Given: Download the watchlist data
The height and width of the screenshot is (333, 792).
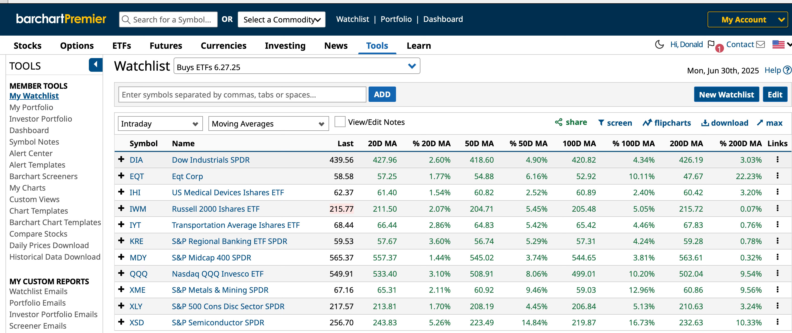Looking at the screenshot, I should coord(725,123).
